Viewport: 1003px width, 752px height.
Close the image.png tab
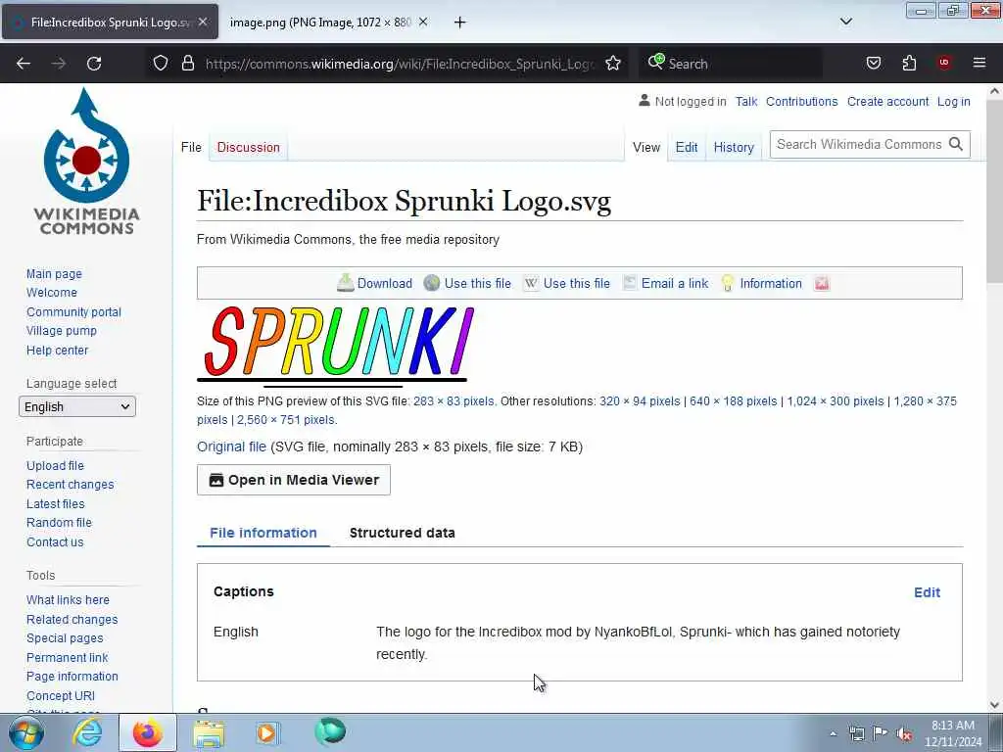click(423, 22)
